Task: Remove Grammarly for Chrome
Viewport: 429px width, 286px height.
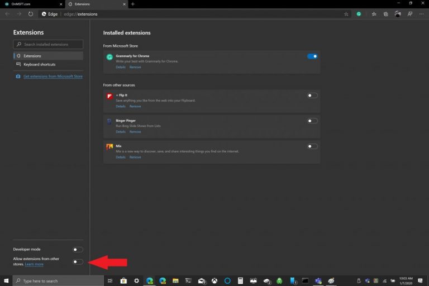Action: pos(135,67)
